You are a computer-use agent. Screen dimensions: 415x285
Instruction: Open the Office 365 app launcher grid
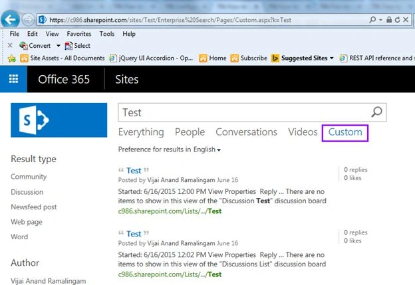[13, 79]
